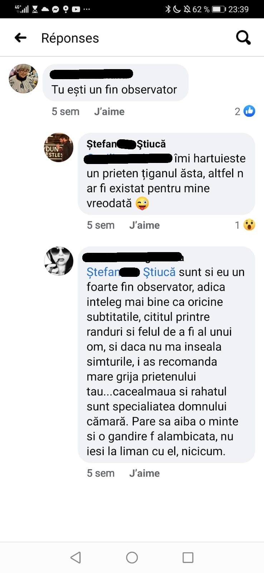Tap the blue Ștefan Știucă mention link

tap(131, 272)
